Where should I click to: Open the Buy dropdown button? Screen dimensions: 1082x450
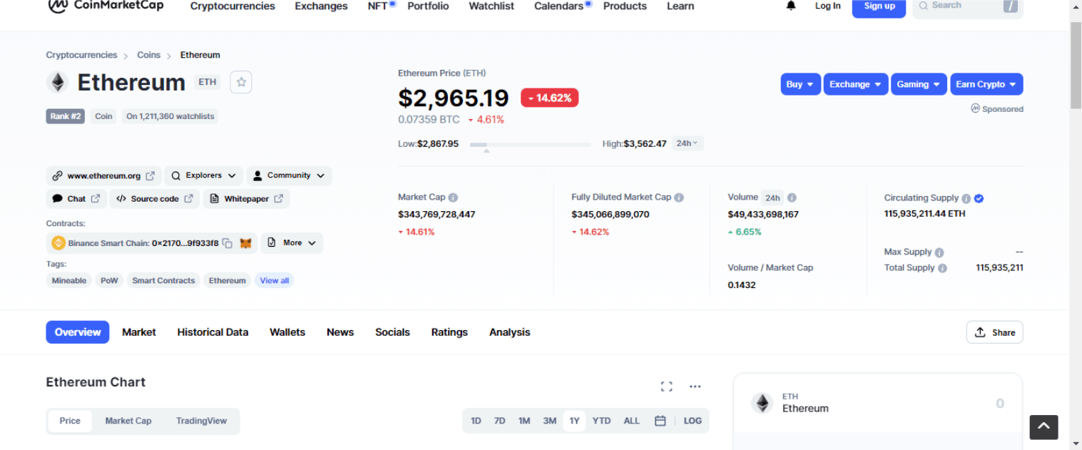tap(800, 84)
